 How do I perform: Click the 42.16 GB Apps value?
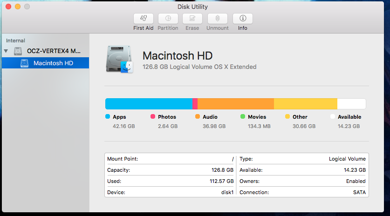(123, 126)
